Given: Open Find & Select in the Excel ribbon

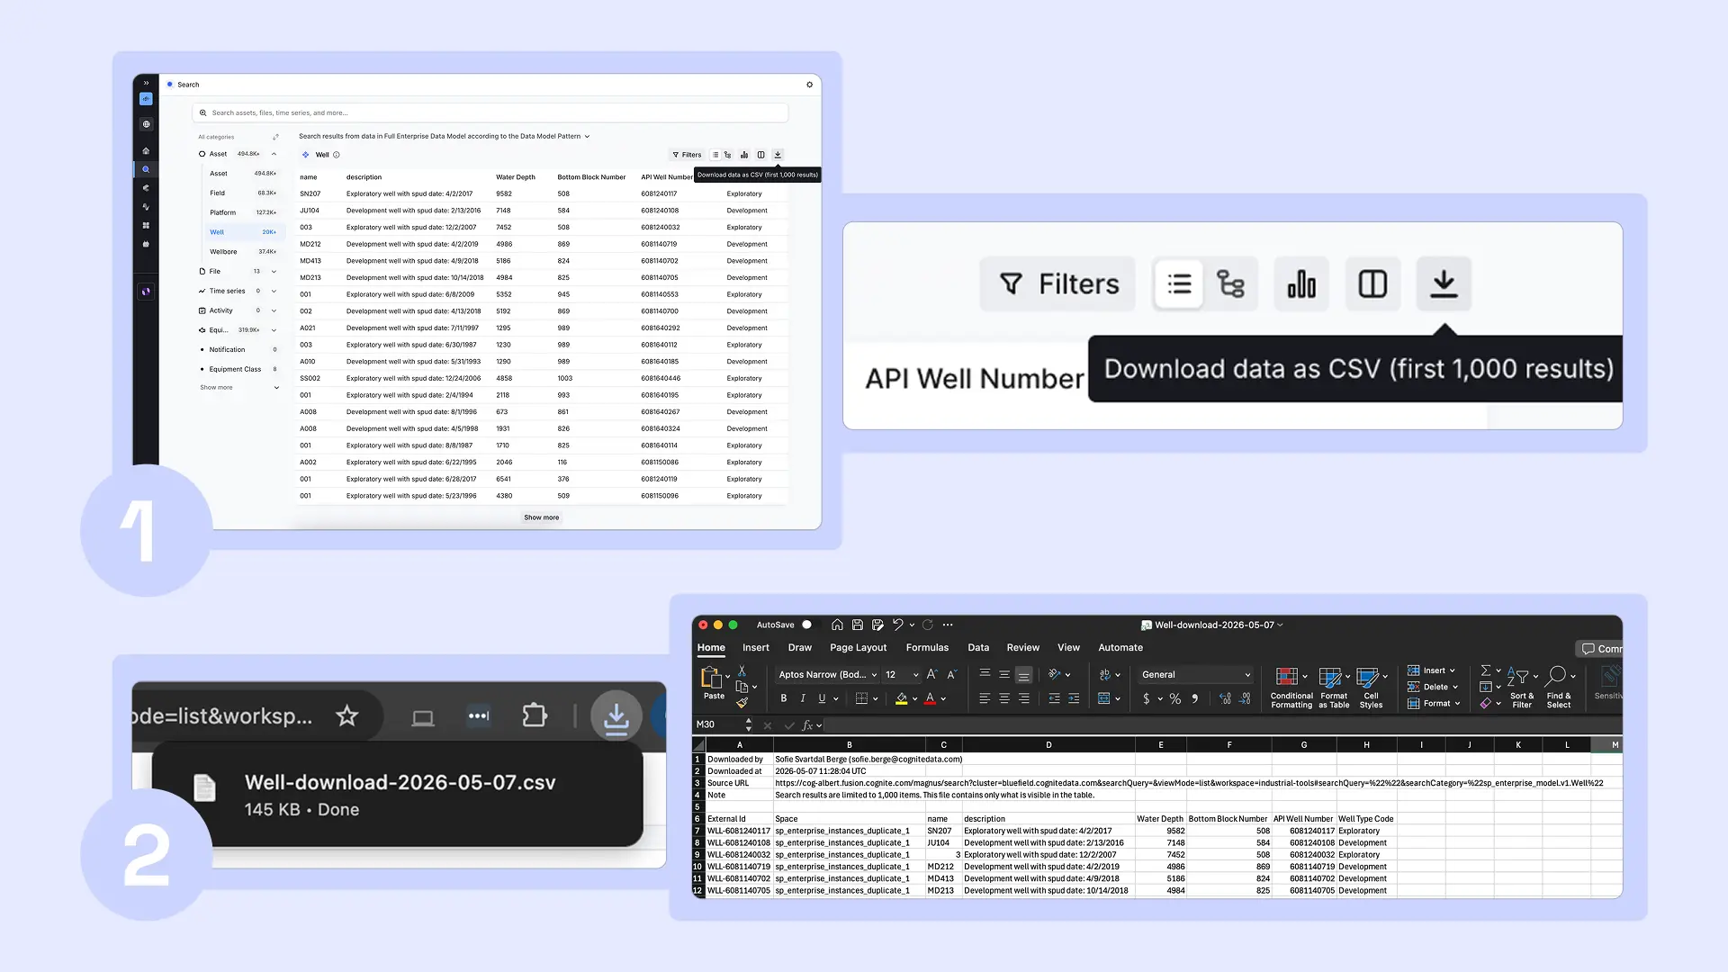Looking at the screenshot, I should tap(1559, 688).
